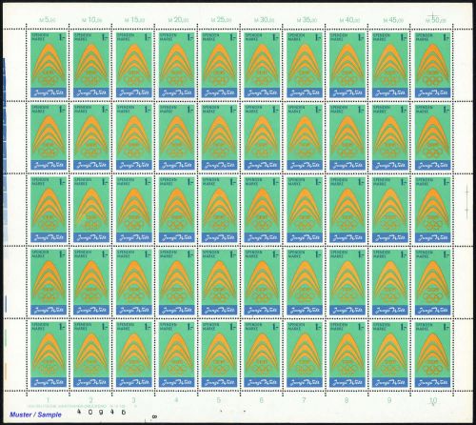Click column number '5' in bottom margin
Image resolution: width=476 pixels, height=425 pixels.
(x=219, y=400)
